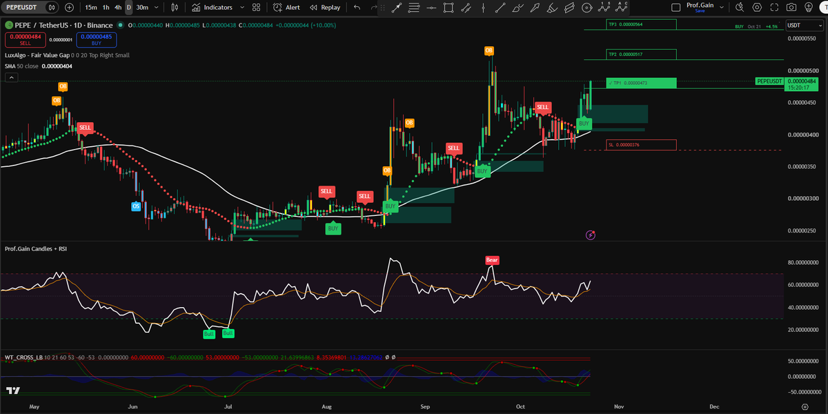Open the Indicators dialog
Viewport: 828px width, 414px height.
[212, 7]
